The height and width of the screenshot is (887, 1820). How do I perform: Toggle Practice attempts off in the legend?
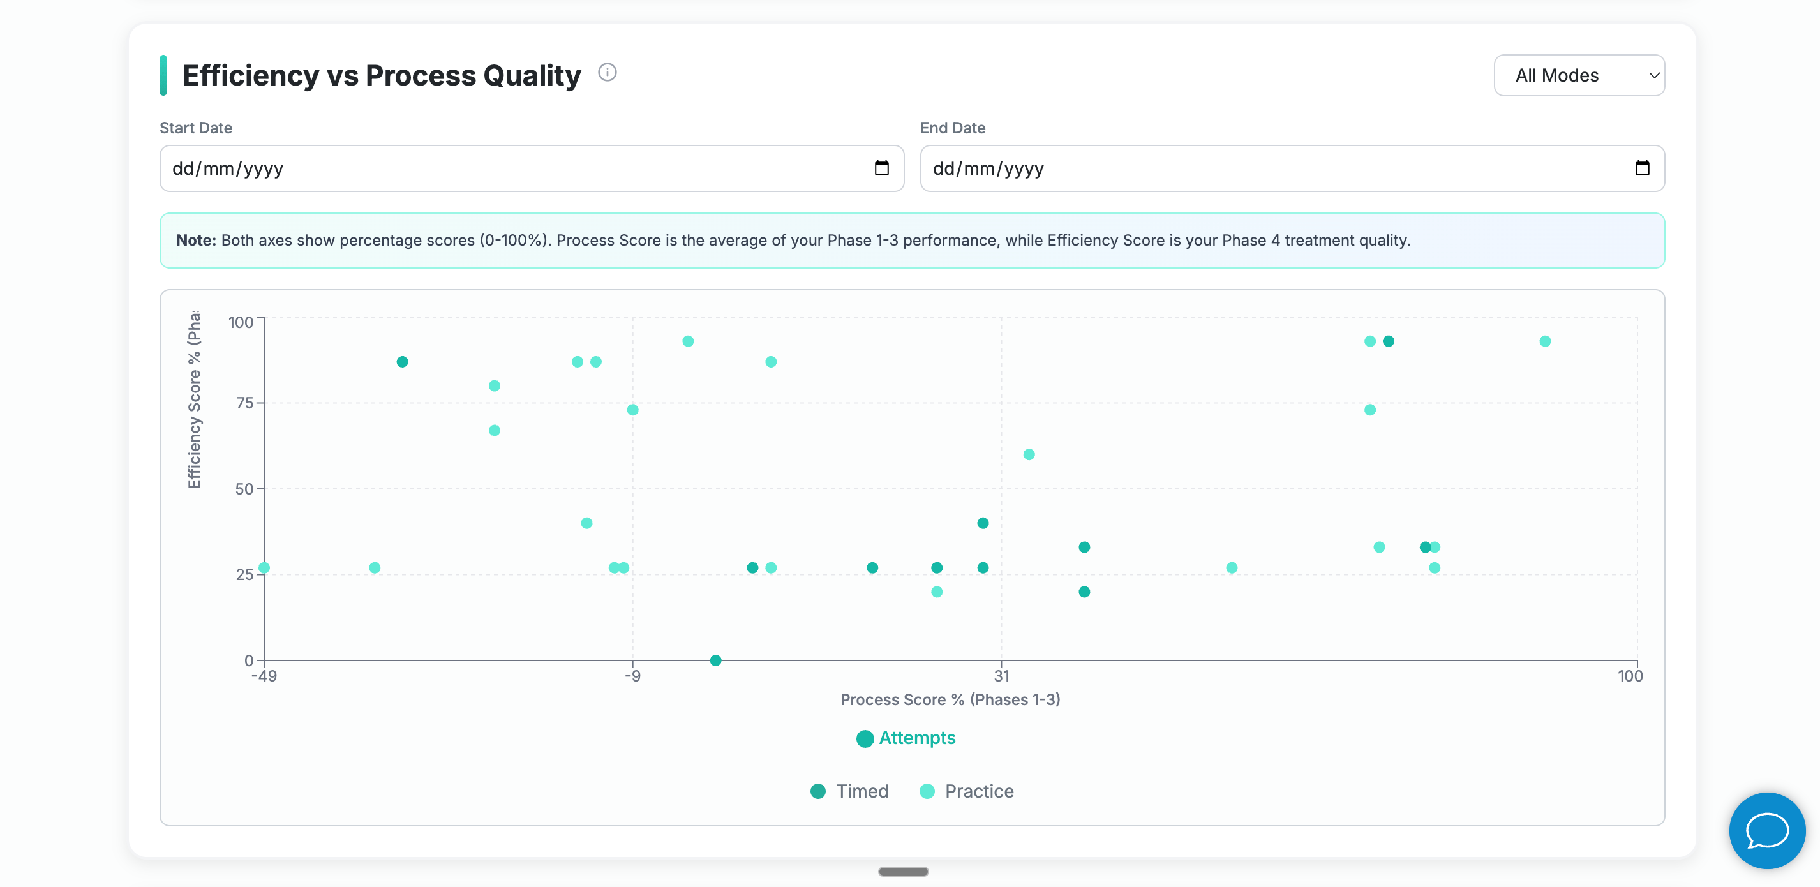(x=967, y=791)
